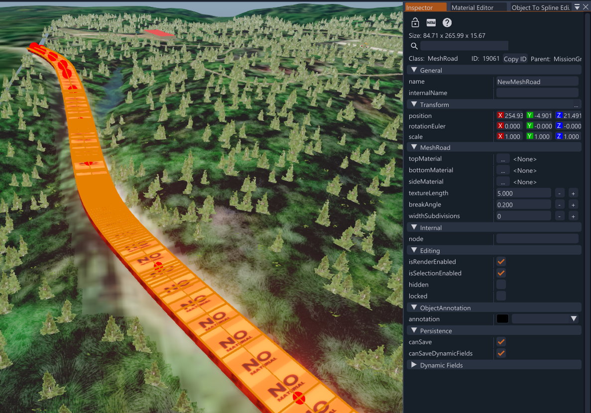Click the Copy ID button

[x=515, y=59]
